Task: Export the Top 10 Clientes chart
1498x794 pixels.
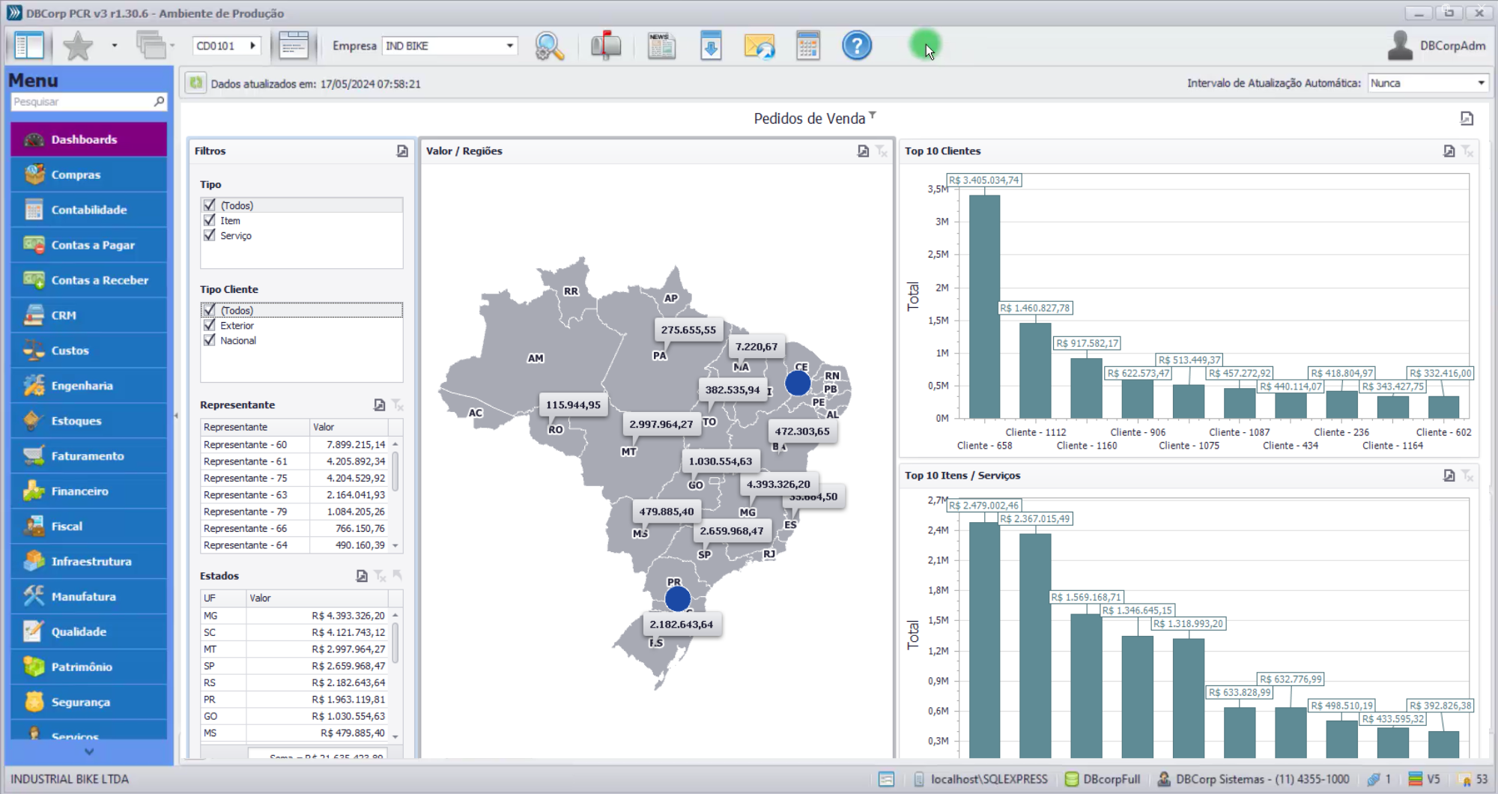Action: click(x=1449, y=151)
